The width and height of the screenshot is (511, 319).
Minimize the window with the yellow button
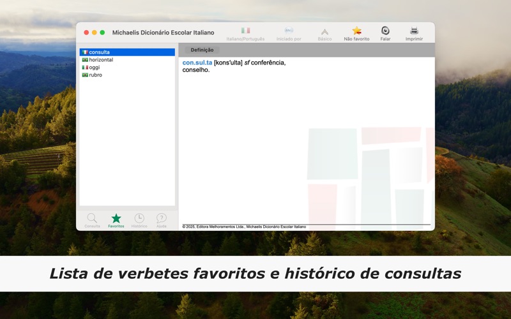pos(94,33)
